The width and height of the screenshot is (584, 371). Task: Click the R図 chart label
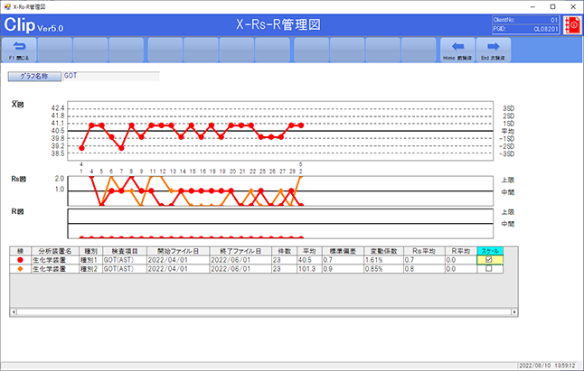point(17,211)
